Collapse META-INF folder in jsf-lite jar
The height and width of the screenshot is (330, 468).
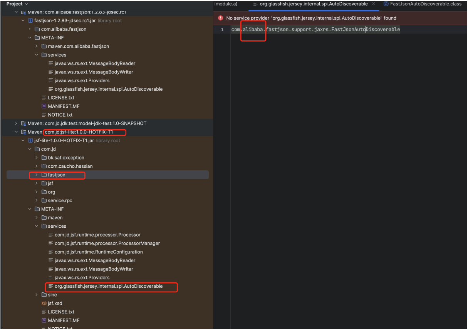30,209
